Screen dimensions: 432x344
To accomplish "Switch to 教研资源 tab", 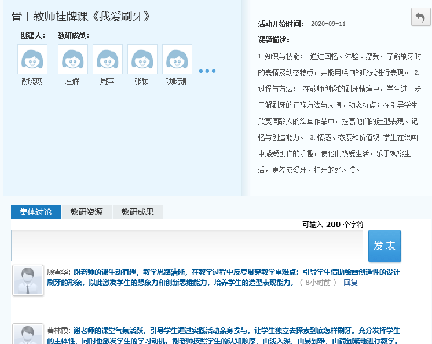I will coord(86,212).
